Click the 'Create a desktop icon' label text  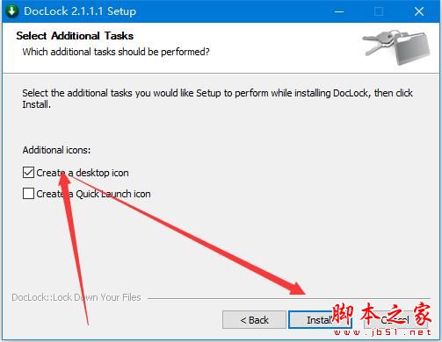pyautogui.click(x=83, y=173)
